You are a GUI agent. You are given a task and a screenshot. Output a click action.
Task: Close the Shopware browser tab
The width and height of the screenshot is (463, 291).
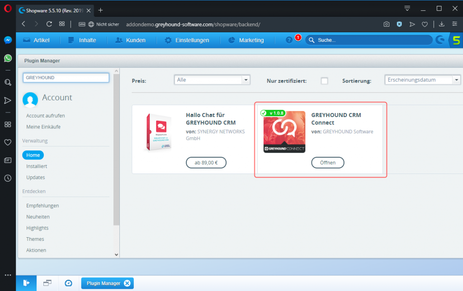tap(89, 11)
